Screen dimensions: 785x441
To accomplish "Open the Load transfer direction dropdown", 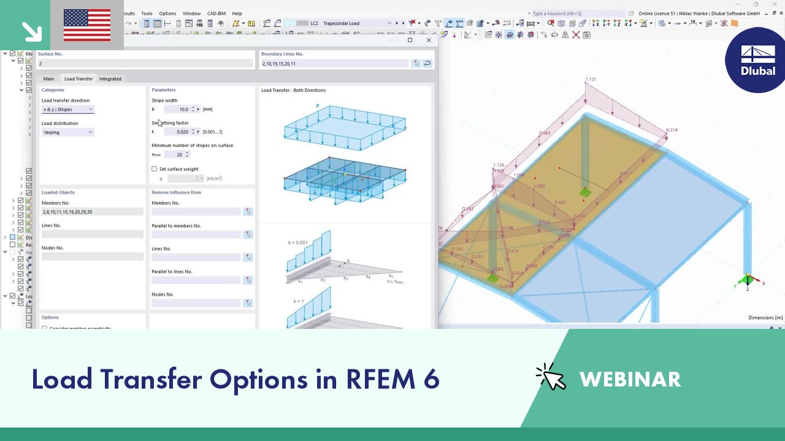I will [x=67, y=109].
